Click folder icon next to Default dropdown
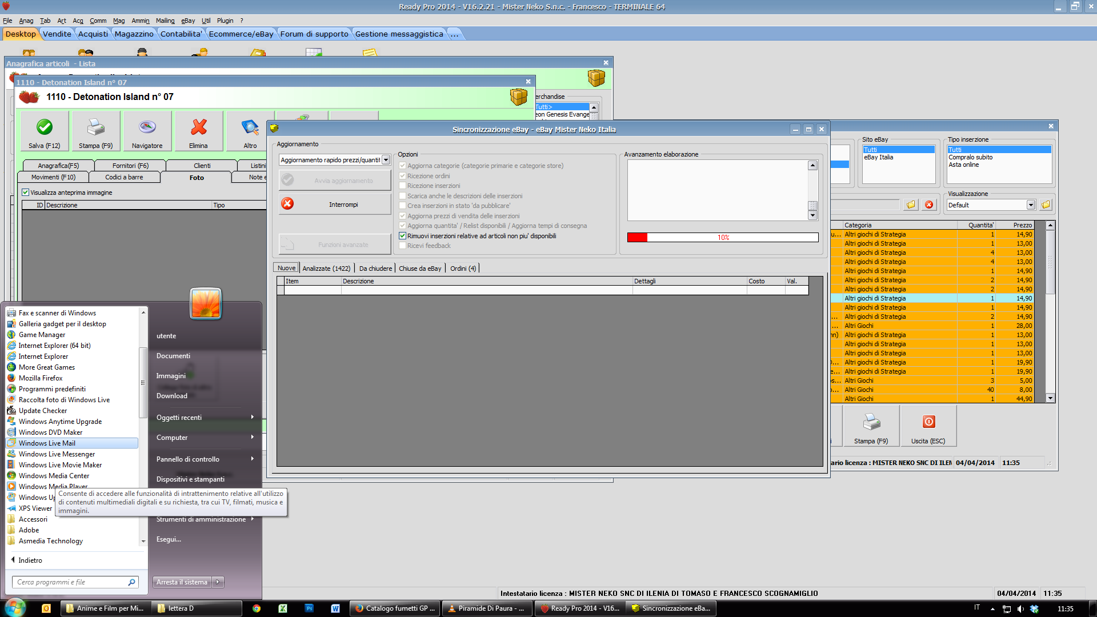1097x617 pixels. (1046, 205)
